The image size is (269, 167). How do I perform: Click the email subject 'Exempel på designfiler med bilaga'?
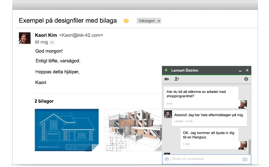click(x=68, y=20)
